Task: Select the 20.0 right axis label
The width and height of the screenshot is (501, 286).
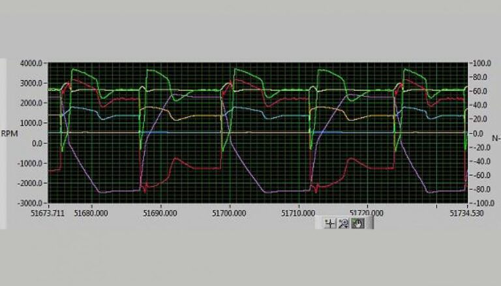Action: coord(481,119)
